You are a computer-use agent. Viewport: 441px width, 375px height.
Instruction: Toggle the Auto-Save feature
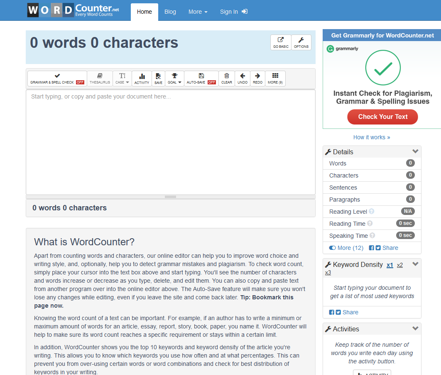(201, 79)
